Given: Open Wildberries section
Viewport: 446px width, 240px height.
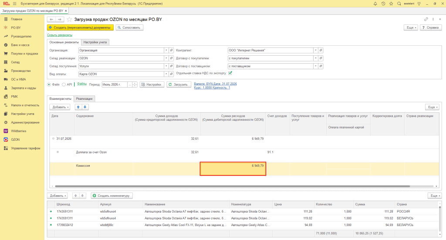Looking at the screenshot, I should click(18, 131).
